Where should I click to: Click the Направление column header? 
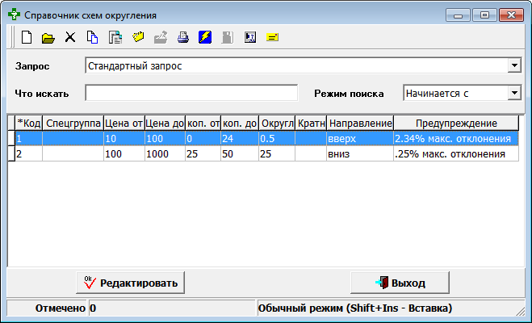point(360,123)
